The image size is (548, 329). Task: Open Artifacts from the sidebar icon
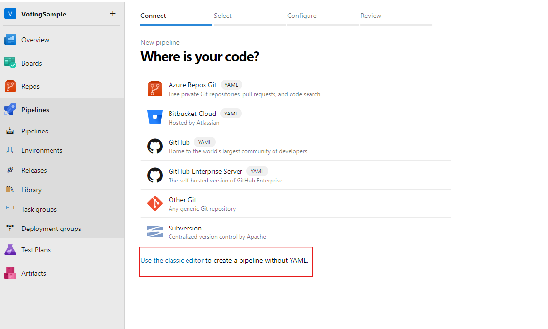10,273
